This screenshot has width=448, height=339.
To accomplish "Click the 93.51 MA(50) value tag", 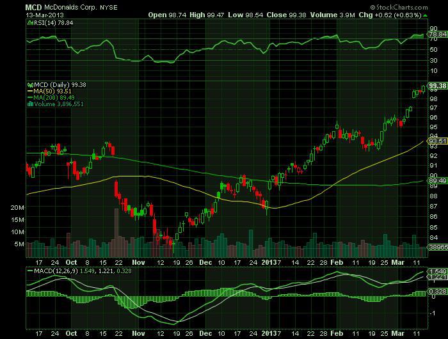I will (x=437, y=141).
